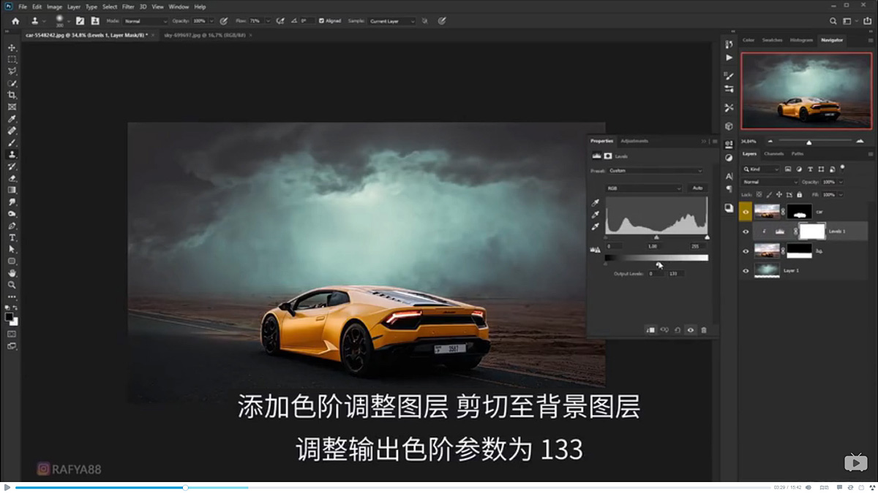Select the Crop tool

click(x=10, y=95)
